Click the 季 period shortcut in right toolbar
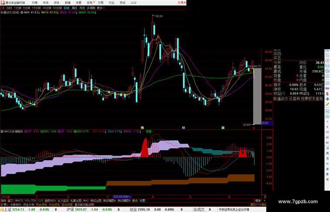 (327, 174)
